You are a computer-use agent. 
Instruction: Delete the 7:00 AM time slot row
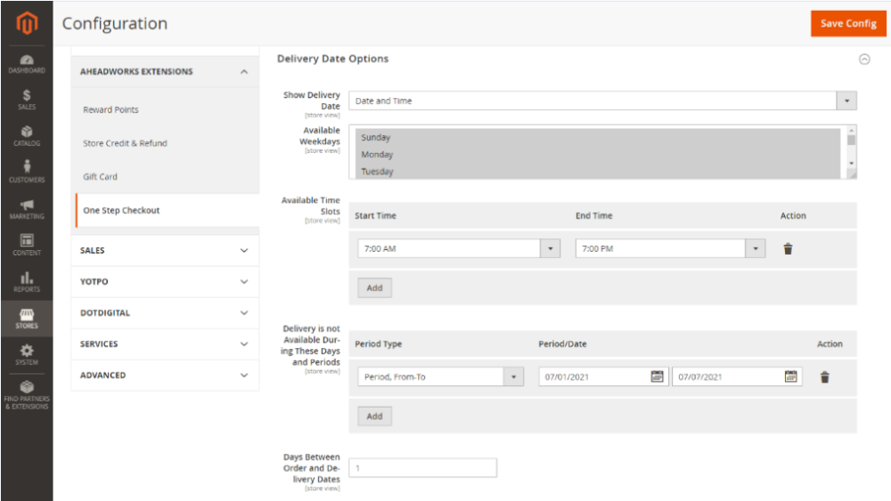tap(788, 248)
